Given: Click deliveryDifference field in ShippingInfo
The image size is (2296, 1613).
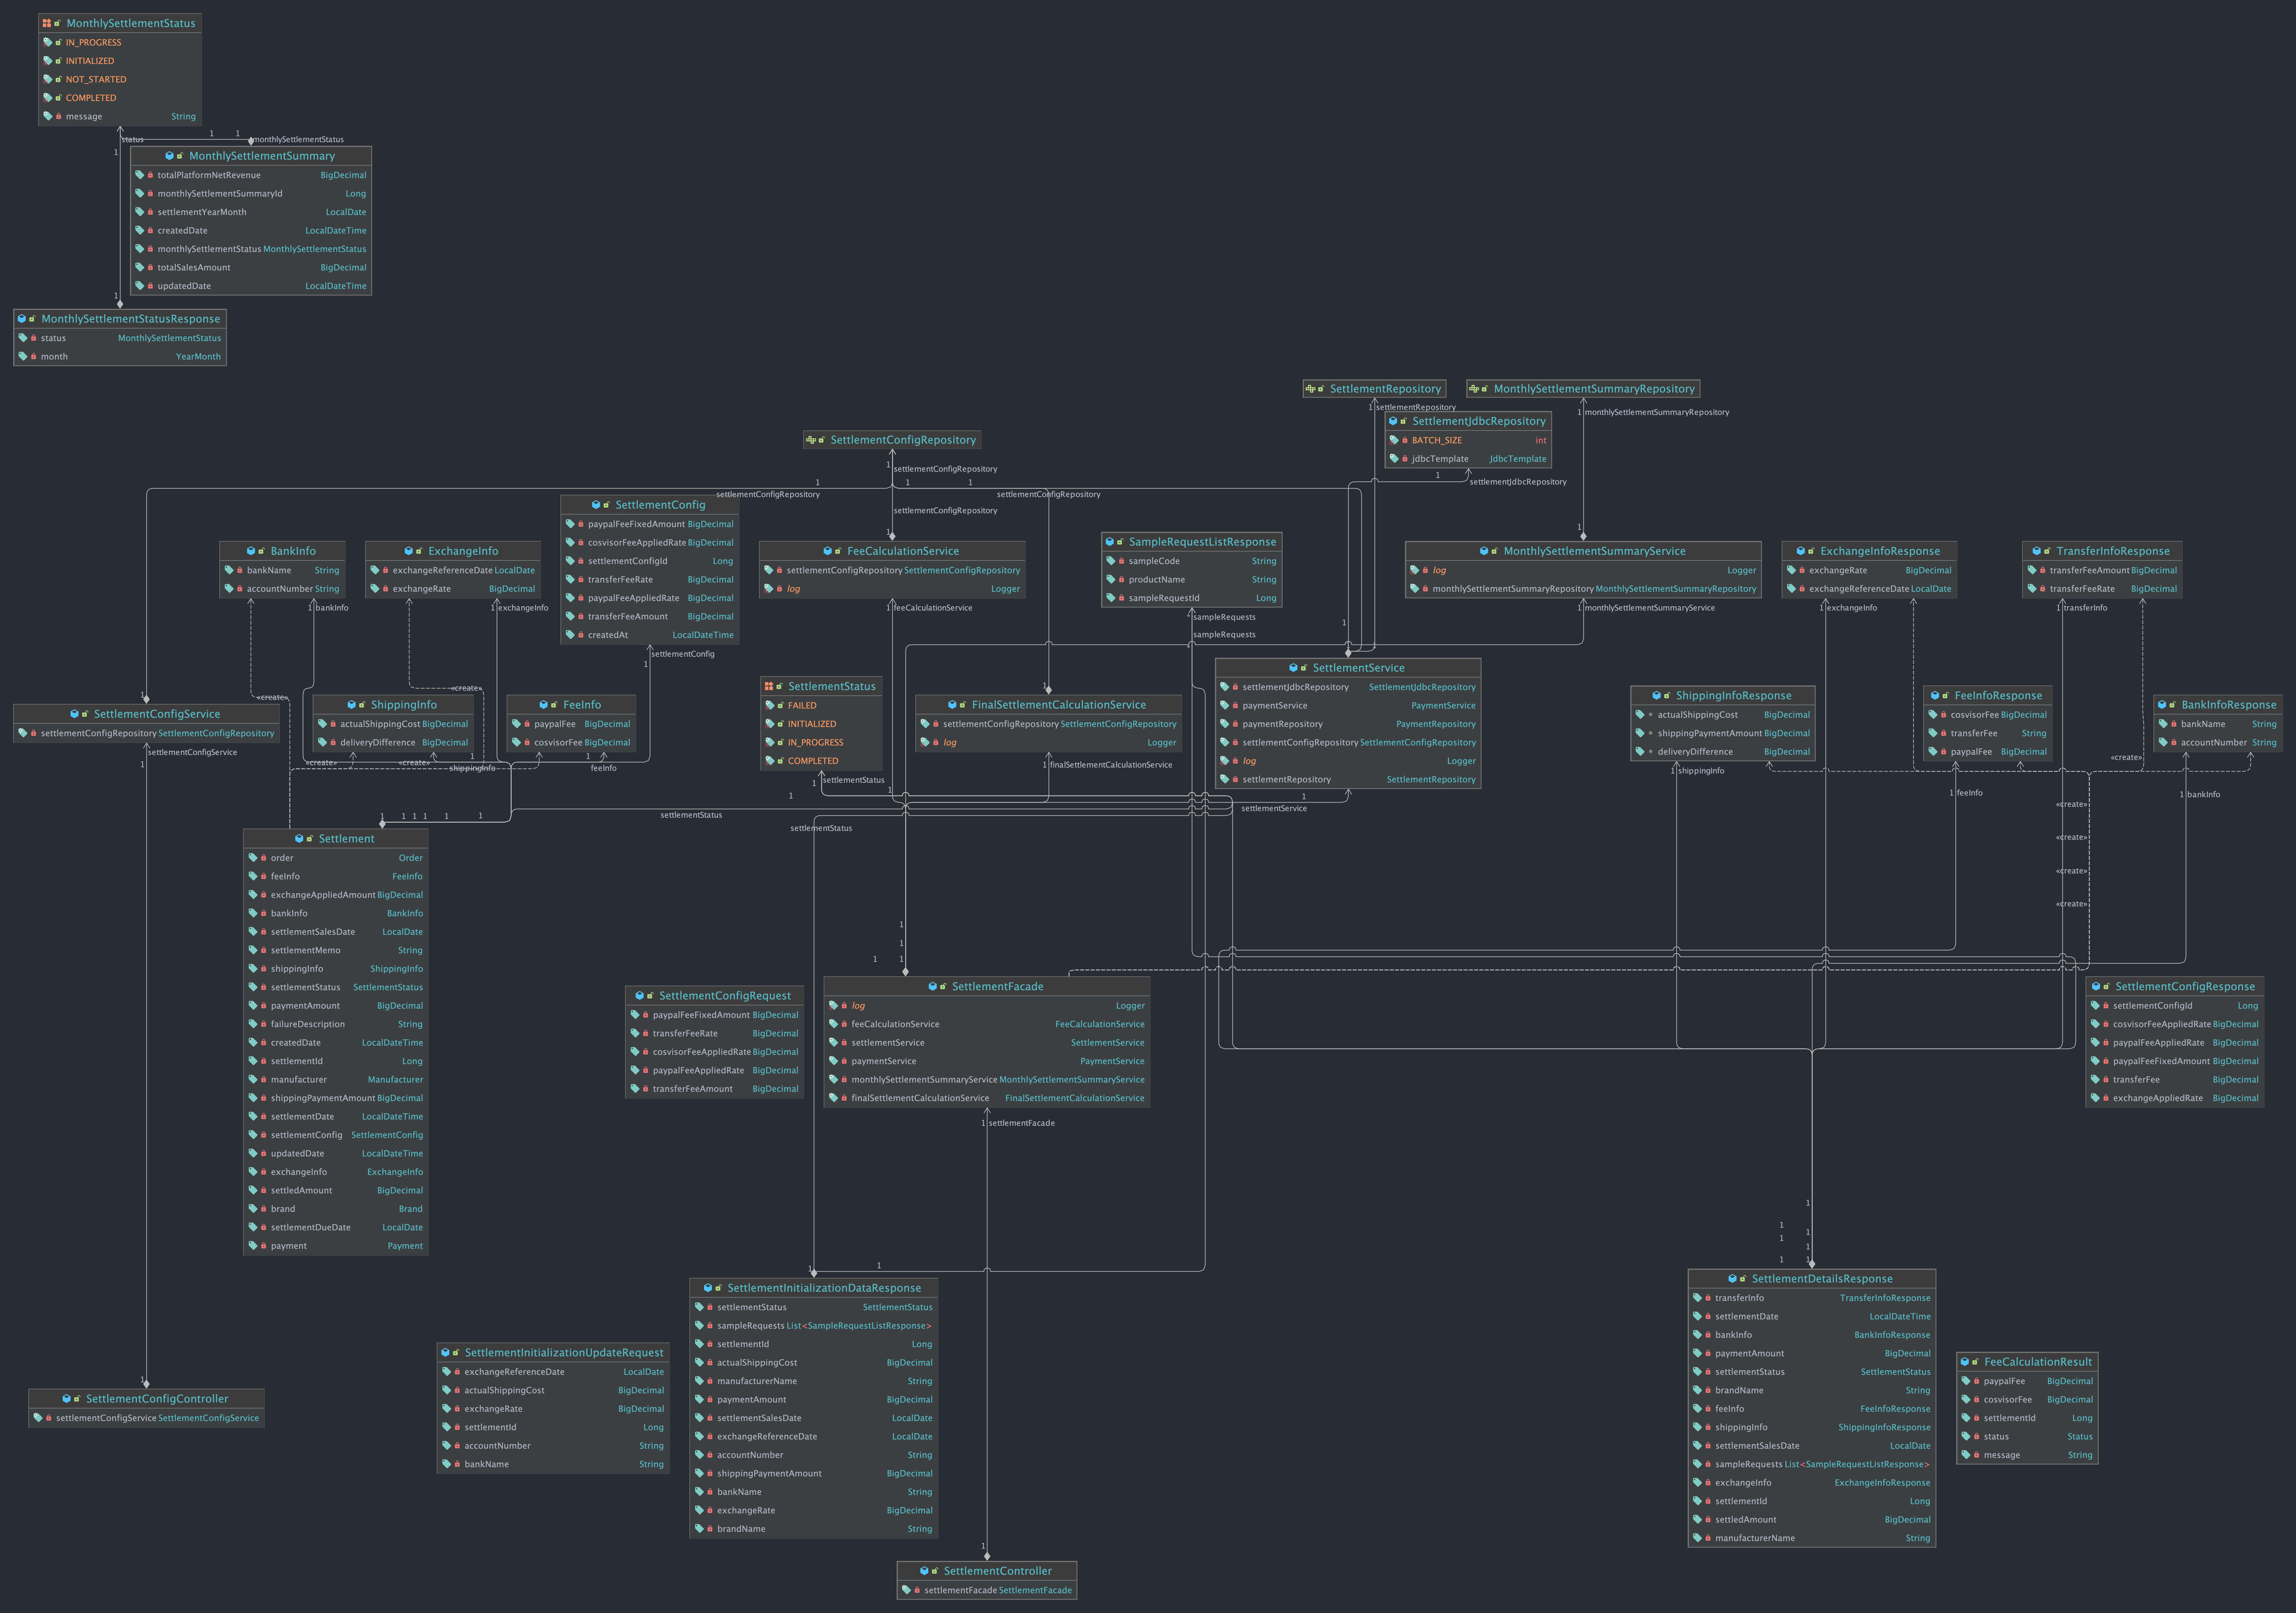Looking at the screenshot, I should [x=393, y=743].
